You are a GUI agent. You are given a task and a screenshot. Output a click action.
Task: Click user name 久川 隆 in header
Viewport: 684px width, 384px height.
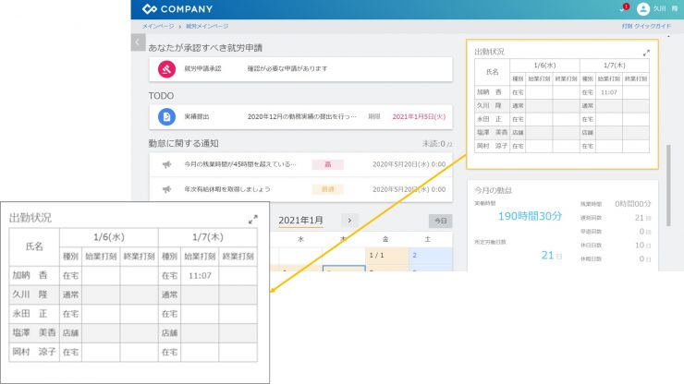pyautogui.click(x=666, y=8)
